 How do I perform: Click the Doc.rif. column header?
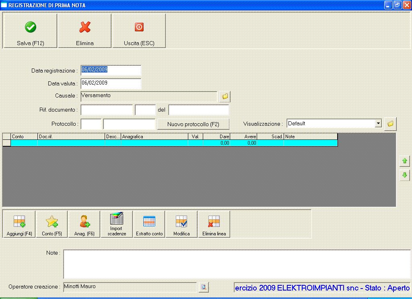pyautogui.click(x=71, y=137)
